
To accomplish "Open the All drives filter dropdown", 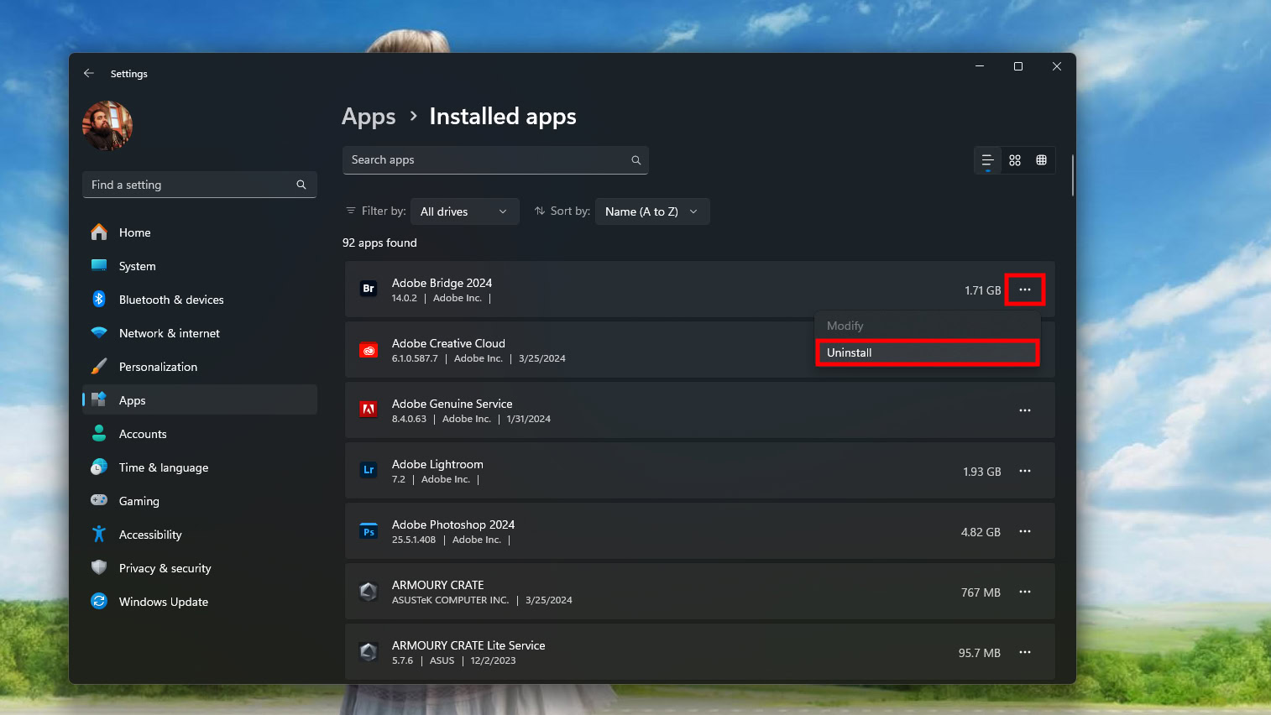I will pos(464,211).
